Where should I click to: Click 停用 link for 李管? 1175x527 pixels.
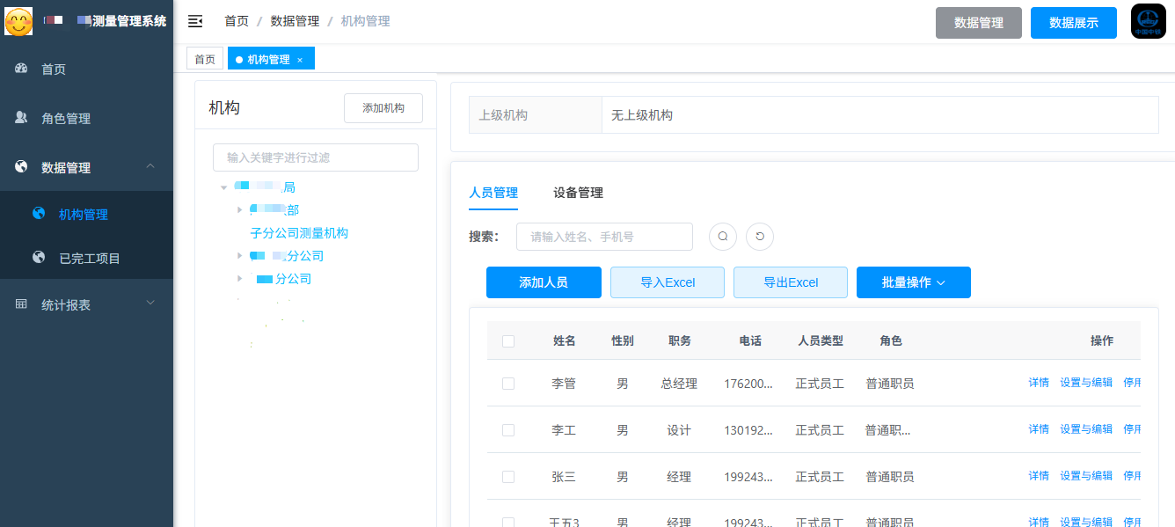(x=1132, y=383)
